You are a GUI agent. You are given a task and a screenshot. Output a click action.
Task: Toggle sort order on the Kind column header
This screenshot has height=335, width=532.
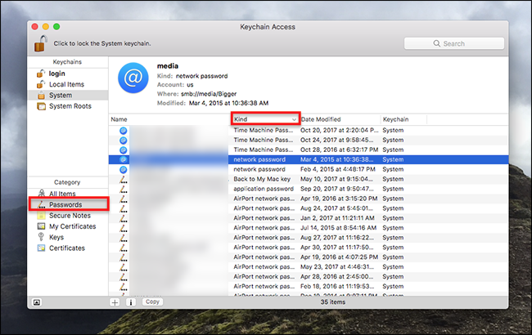pyautogui.click(x=265, y=119)
